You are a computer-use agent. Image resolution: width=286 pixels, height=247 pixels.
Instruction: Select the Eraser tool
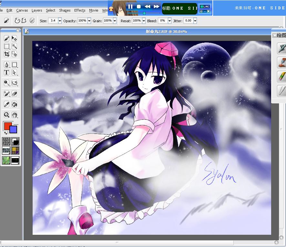click(14, 94)
